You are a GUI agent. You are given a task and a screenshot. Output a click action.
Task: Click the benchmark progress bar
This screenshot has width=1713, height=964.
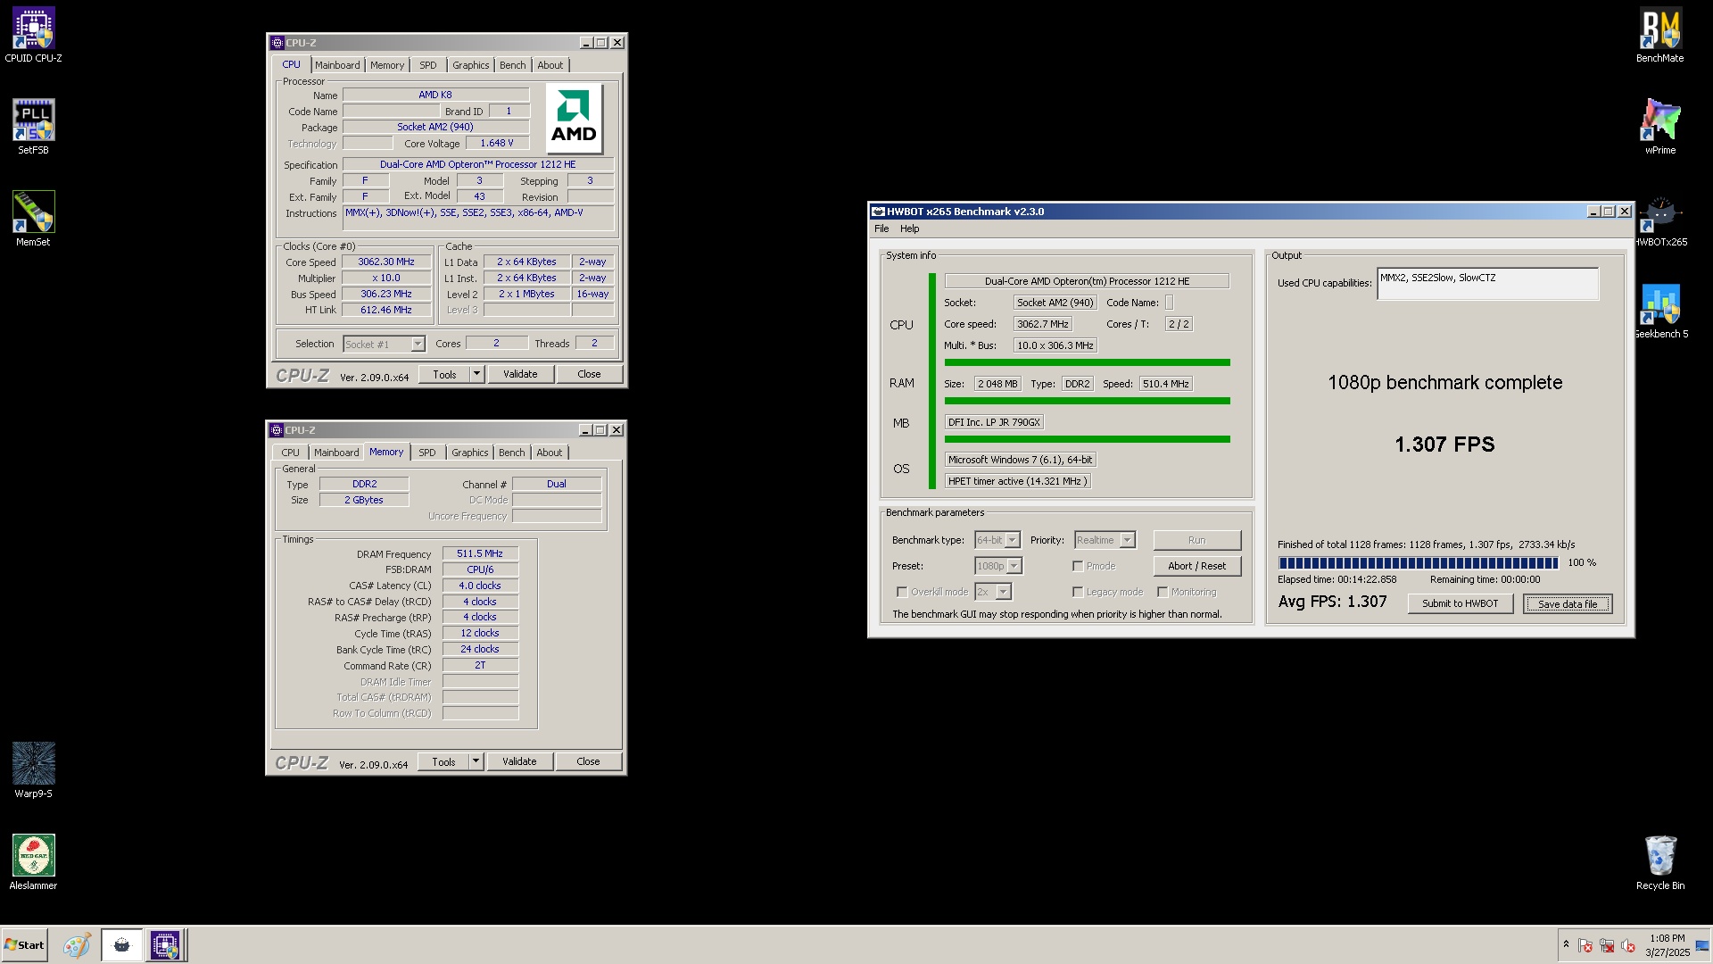[x=1419, y=563]
